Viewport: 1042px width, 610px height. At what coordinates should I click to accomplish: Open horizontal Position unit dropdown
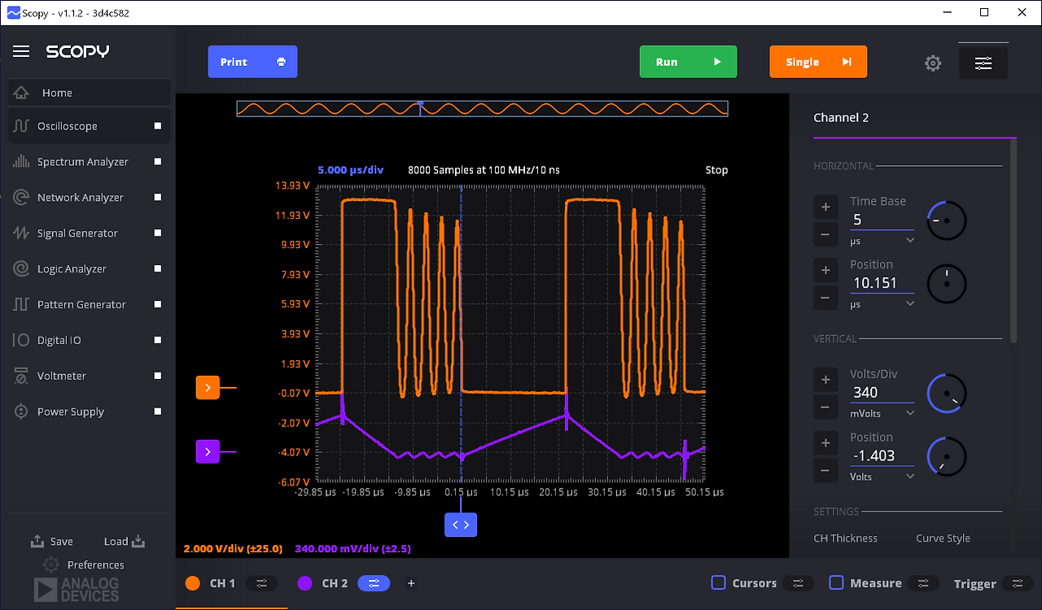pyautogui.click(x=882, y=304)
